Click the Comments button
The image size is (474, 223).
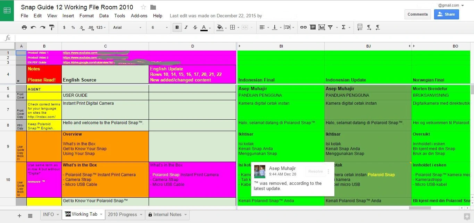click(x=418, y=14)
